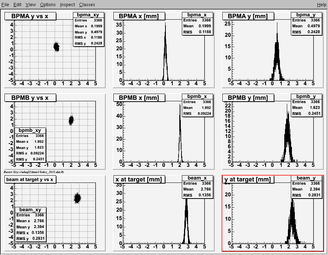Click Mean 2.766 in beam_x stats
328x255 pixels.
click(x=198, y=189)
